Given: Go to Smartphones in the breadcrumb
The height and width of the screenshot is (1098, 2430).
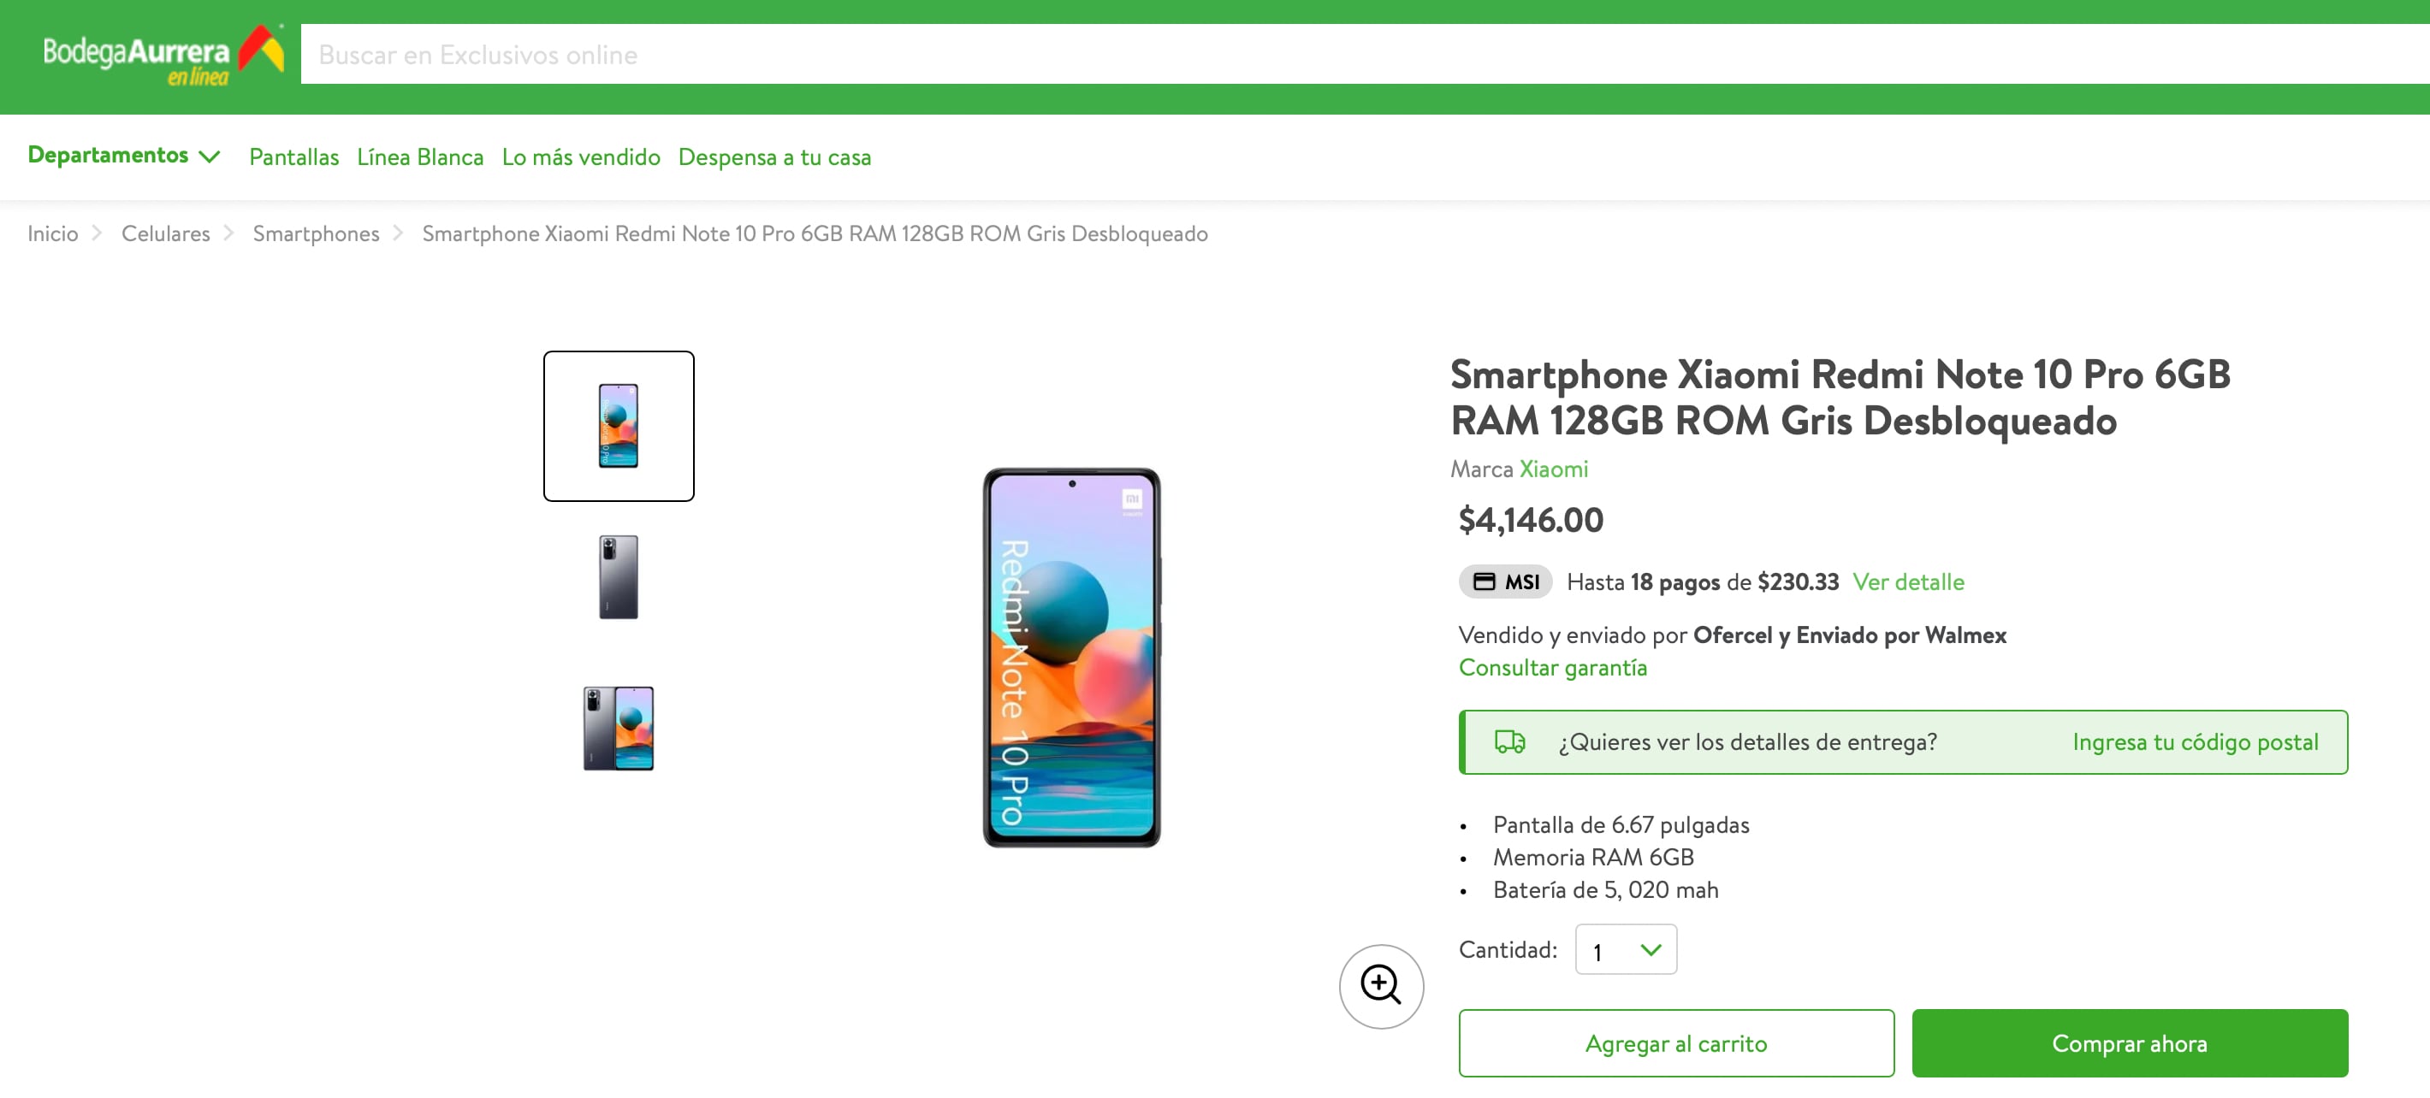Looking at the screenshot, I should (316, 233).
